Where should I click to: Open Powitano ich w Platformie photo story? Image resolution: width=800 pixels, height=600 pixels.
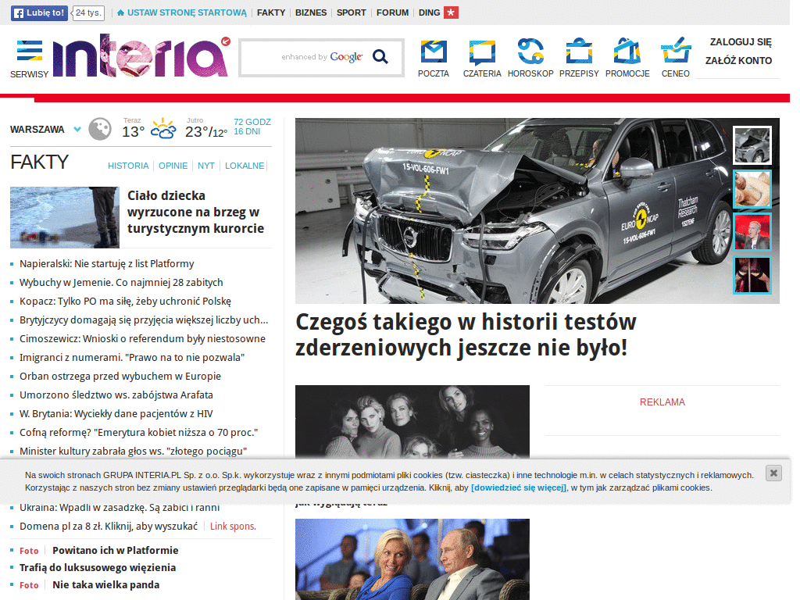tap(116, 551)
